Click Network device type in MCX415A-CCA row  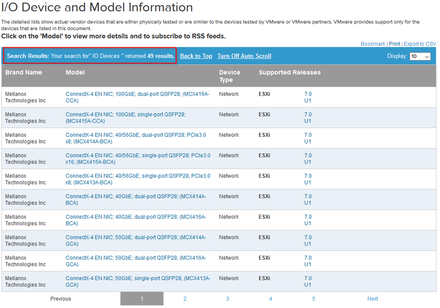pos(229,115)
